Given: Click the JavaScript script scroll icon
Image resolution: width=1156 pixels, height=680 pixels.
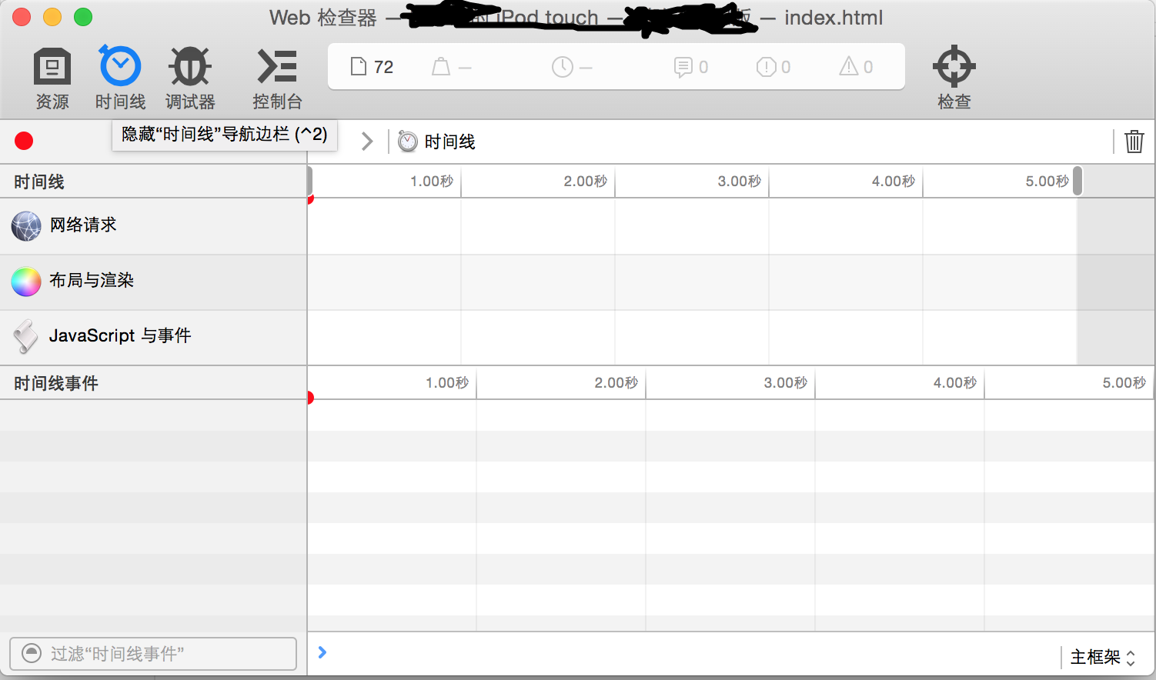Looking at the screenshot, I should click(x=26, y=337).
